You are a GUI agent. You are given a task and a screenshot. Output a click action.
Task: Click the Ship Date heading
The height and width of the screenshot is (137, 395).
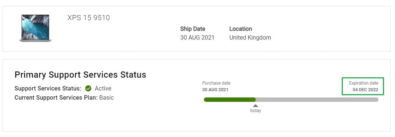pos(193,29)
